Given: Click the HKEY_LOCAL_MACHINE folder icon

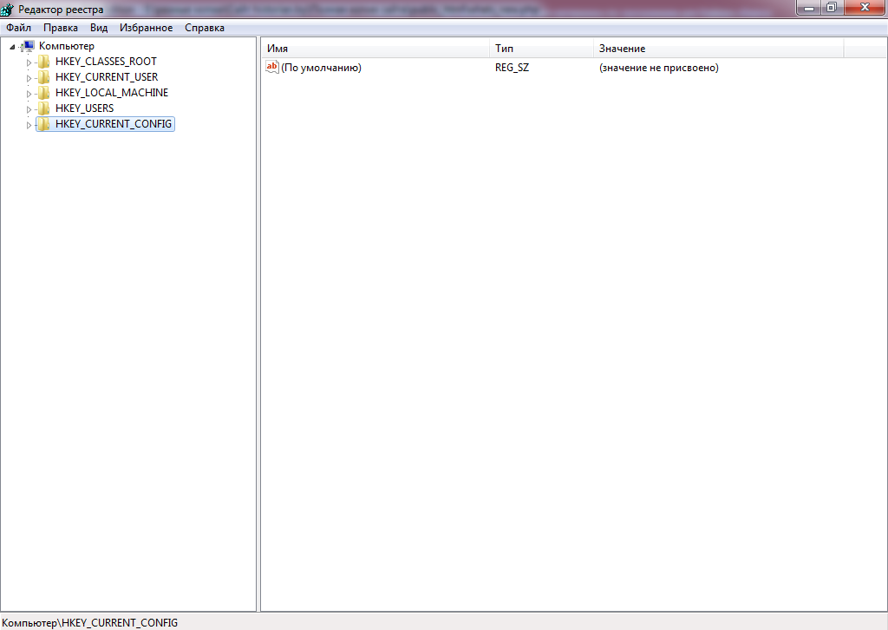Looking at the screenshot, I should pyautogui.click(x=44, y=93).
